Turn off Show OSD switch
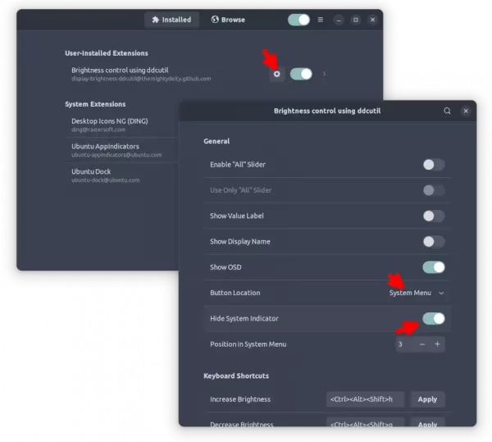 coord(434,267)
